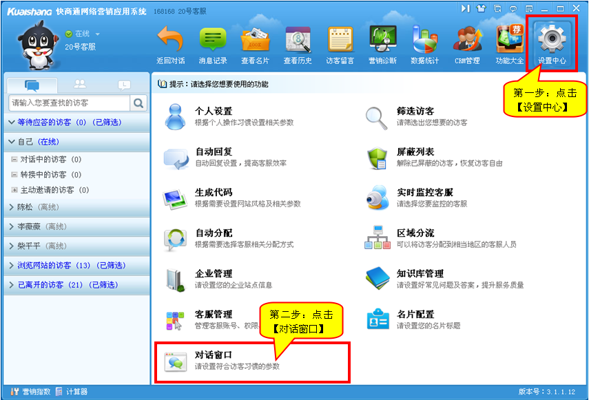Open the 计算器 calculator in status bar
The height and width of the screenshot is (400, 589).
point(72,392)
